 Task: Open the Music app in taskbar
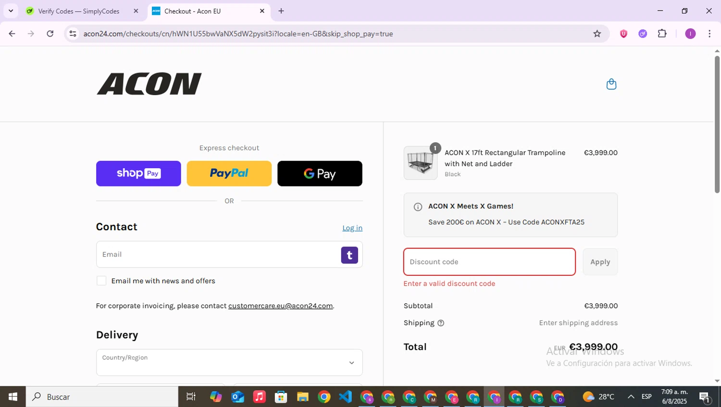259,396
